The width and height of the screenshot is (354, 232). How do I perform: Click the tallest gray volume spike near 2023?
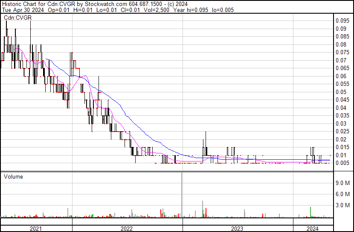point(182,195)
